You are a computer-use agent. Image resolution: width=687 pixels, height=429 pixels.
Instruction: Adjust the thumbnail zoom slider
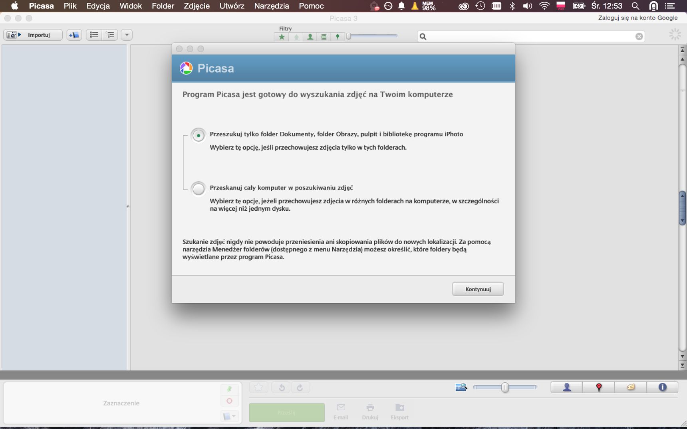[x=505, y=387]
